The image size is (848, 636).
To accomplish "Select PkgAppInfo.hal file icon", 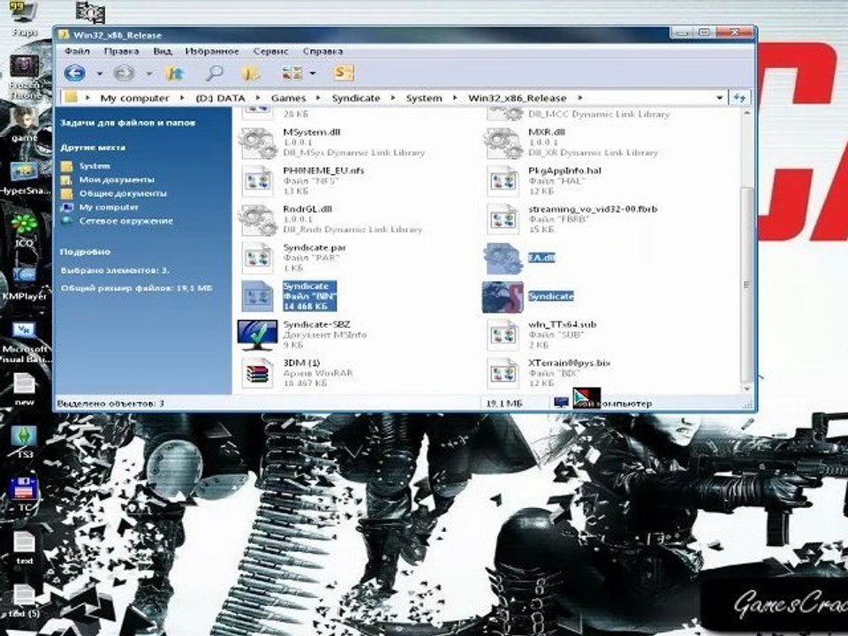I will (503, 181).
